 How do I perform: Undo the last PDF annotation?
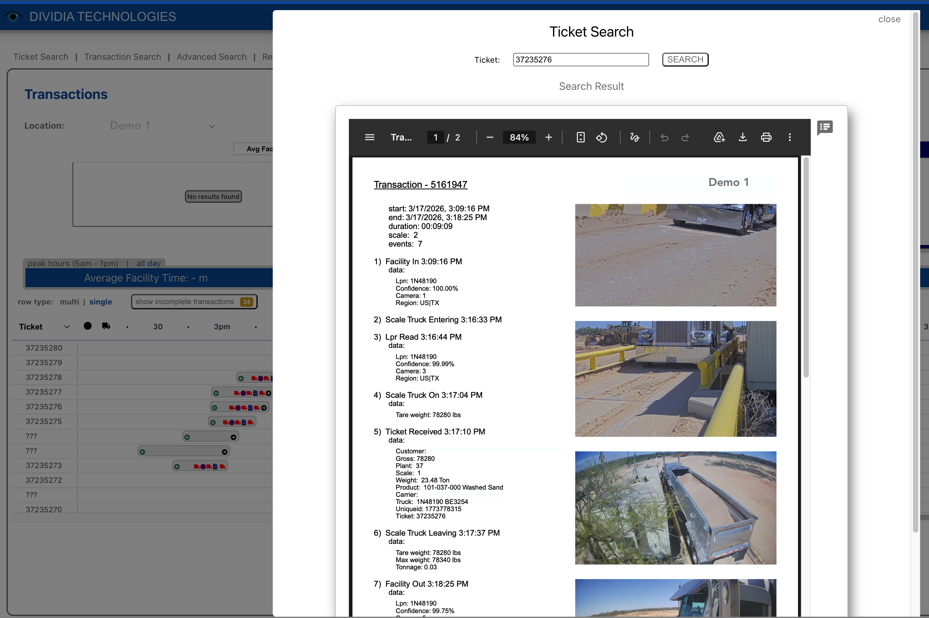pyautogui.click(x=664, y=137)
